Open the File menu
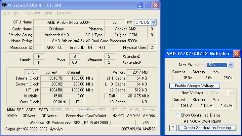The width and height of the screenshot is (242, 136). tap(6, 13)
